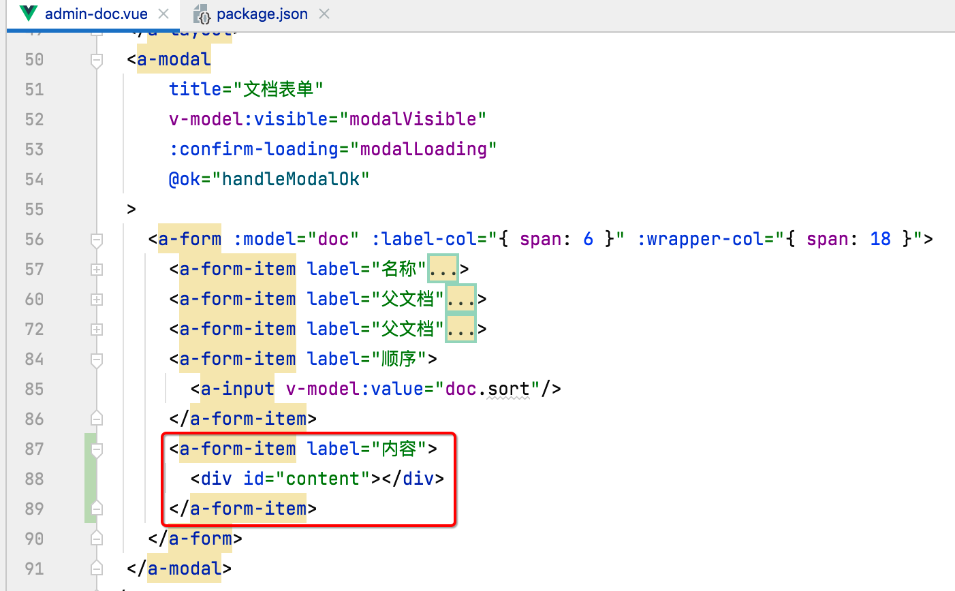Toggle the fold marker beside line 87
Viewport: 955px width, 591px height.
point(96,449)
